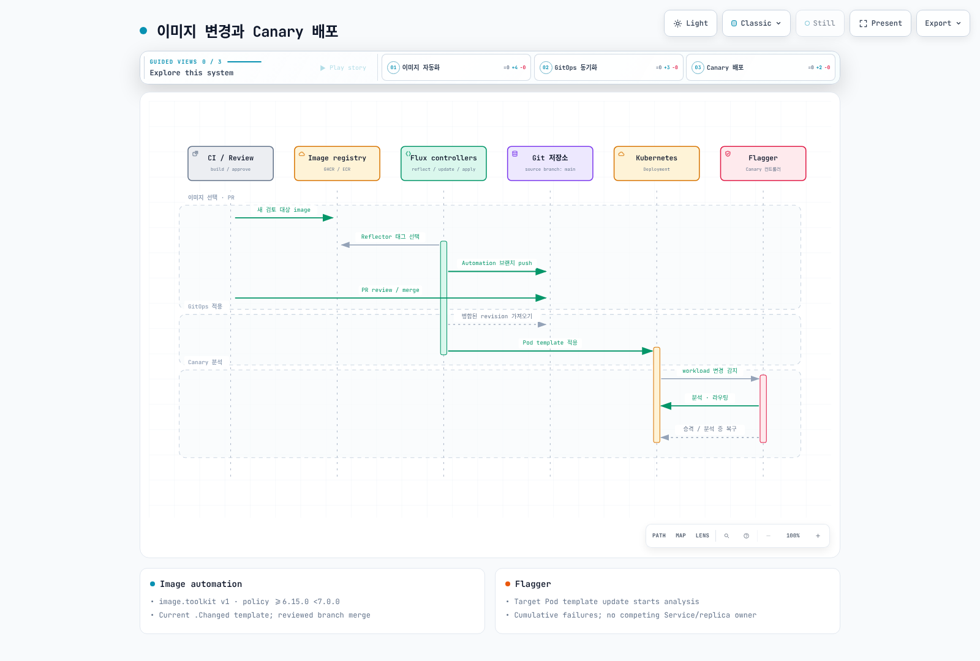
Task: Click the Flagger card heading below diagram
Action: (x=533, y=584)
